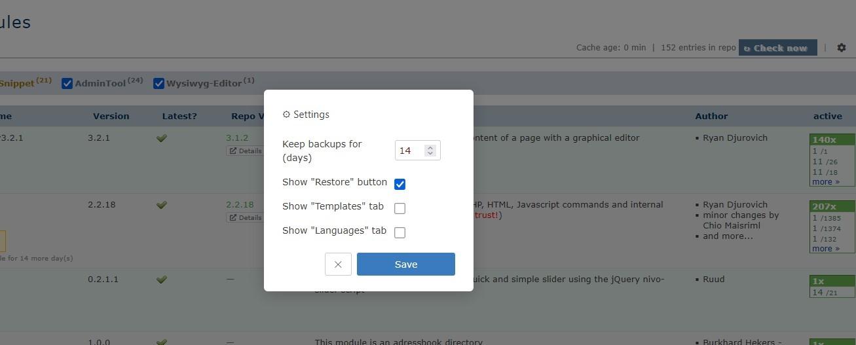Uncheck the Wysiwyg-Editor filter checkbox
This screenshot has height=345, width=856.
pos(158,83)
